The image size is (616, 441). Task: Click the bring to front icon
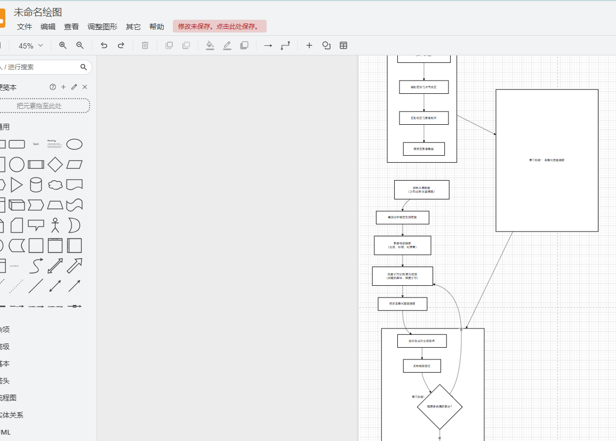[x=169, y=45]
